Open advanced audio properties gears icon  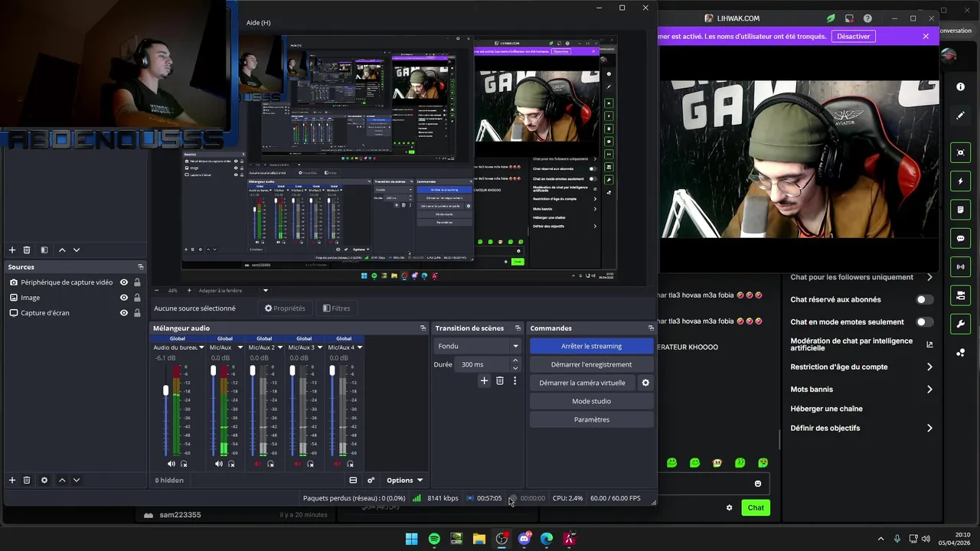(x=371, y=480)
